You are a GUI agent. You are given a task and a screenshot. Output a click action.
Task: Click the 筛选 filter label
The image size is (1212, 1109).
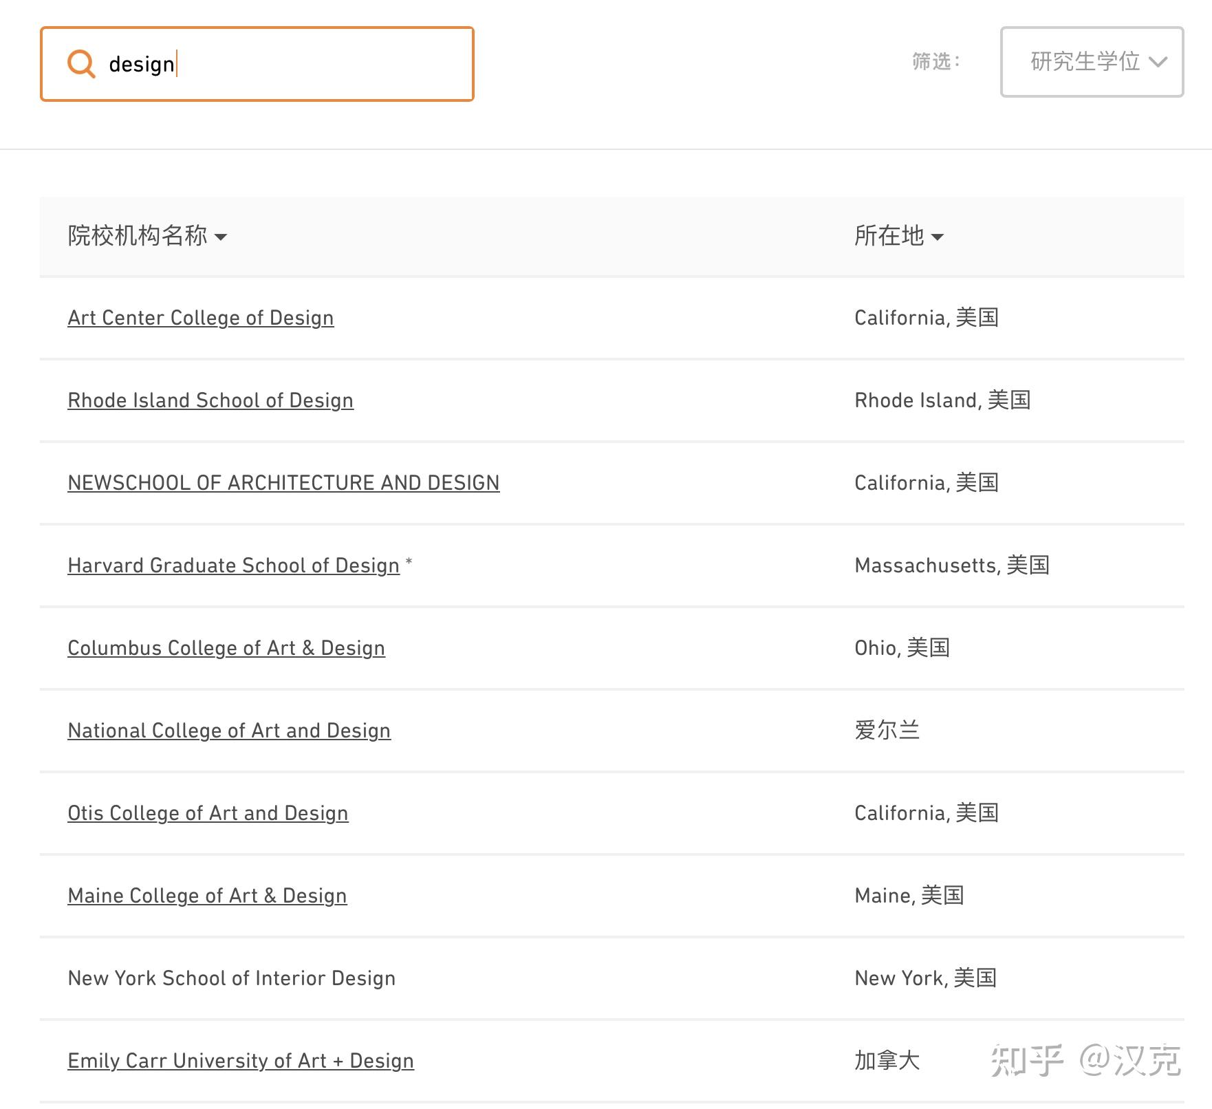click(935, 62)
